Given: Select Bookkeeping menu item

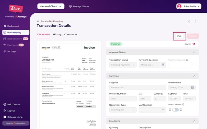Looking at the screenshot, I should point(16,32).
